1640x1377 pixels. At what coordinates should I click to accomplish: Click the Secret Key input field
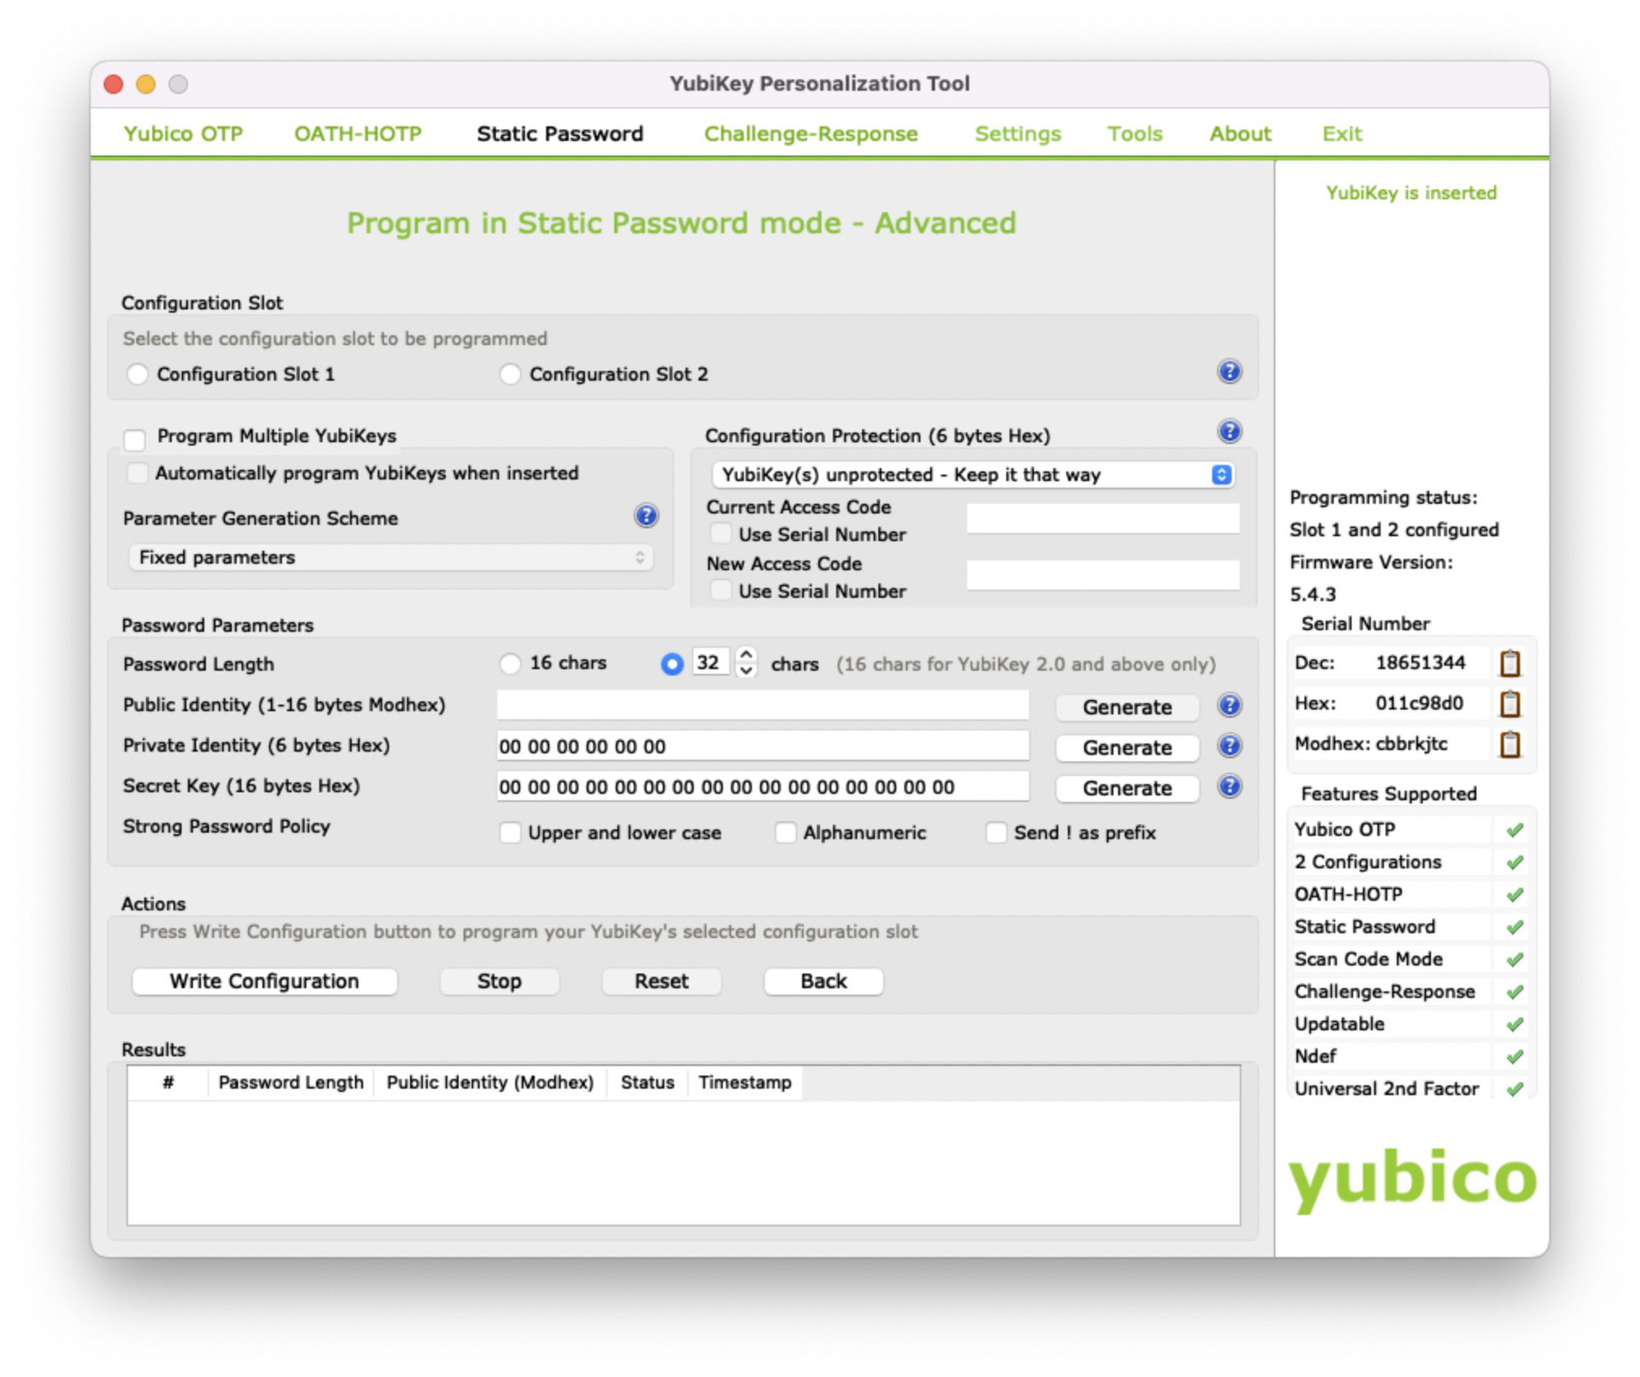(763, 787)
